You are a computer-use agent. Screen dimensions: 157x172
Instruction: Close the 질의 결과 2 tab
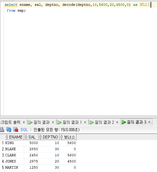point(117,122)
